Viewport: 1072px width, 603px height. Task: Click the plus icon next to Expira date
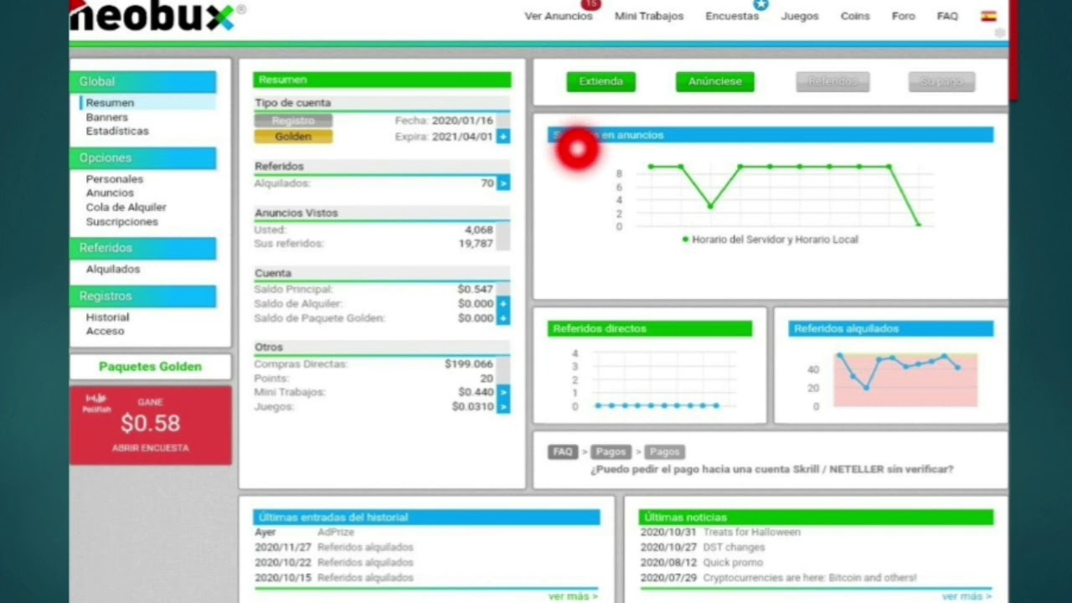(502, 137)
